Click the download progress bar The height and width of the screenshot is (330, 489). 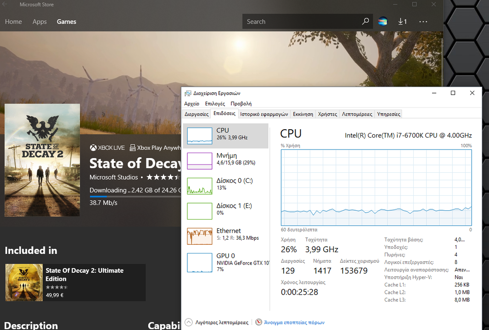[135, 197]
